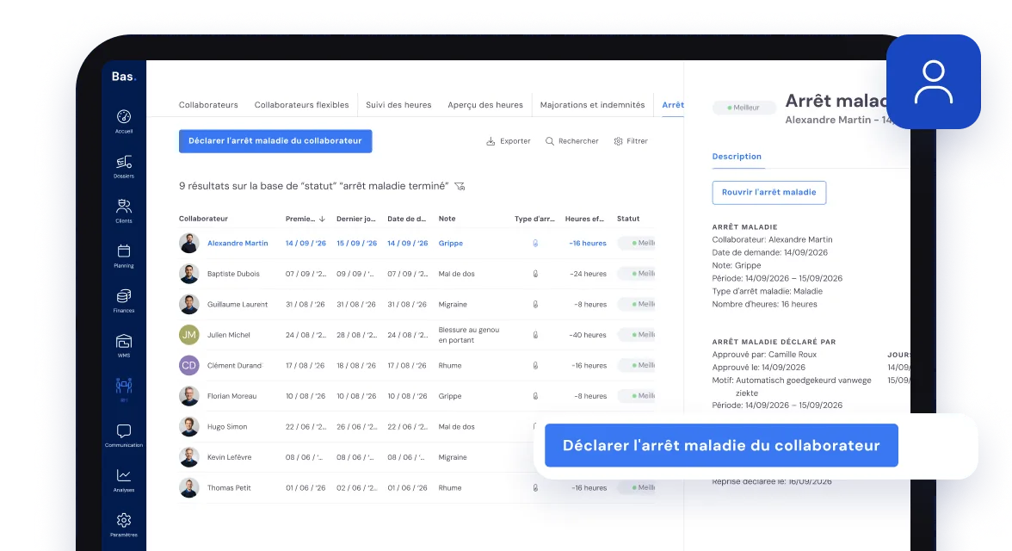Clear the filter icon beside the results count
Image resolution: width=1012 pixels, height=551 pixels.
[x=460, y=186]
